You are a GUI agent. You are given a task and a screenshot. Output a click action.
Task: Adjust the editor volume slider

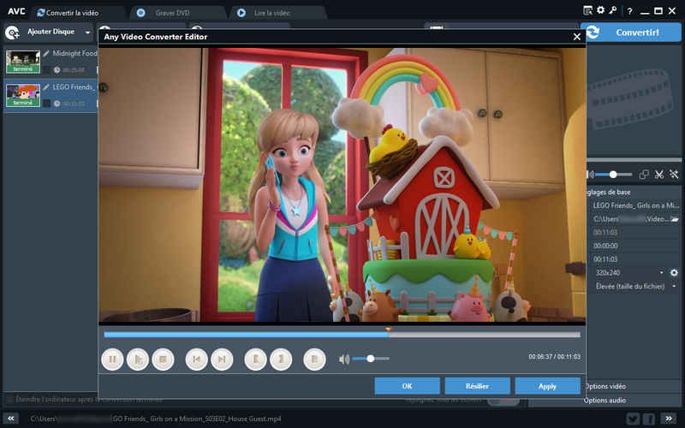pos(371,359)
